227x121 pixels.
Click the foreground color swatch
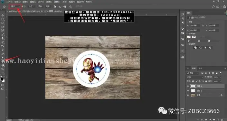tap(2, 79)
